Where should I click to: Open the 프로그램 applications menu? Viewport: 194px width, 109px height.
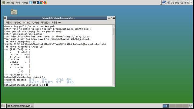(10, 3)
